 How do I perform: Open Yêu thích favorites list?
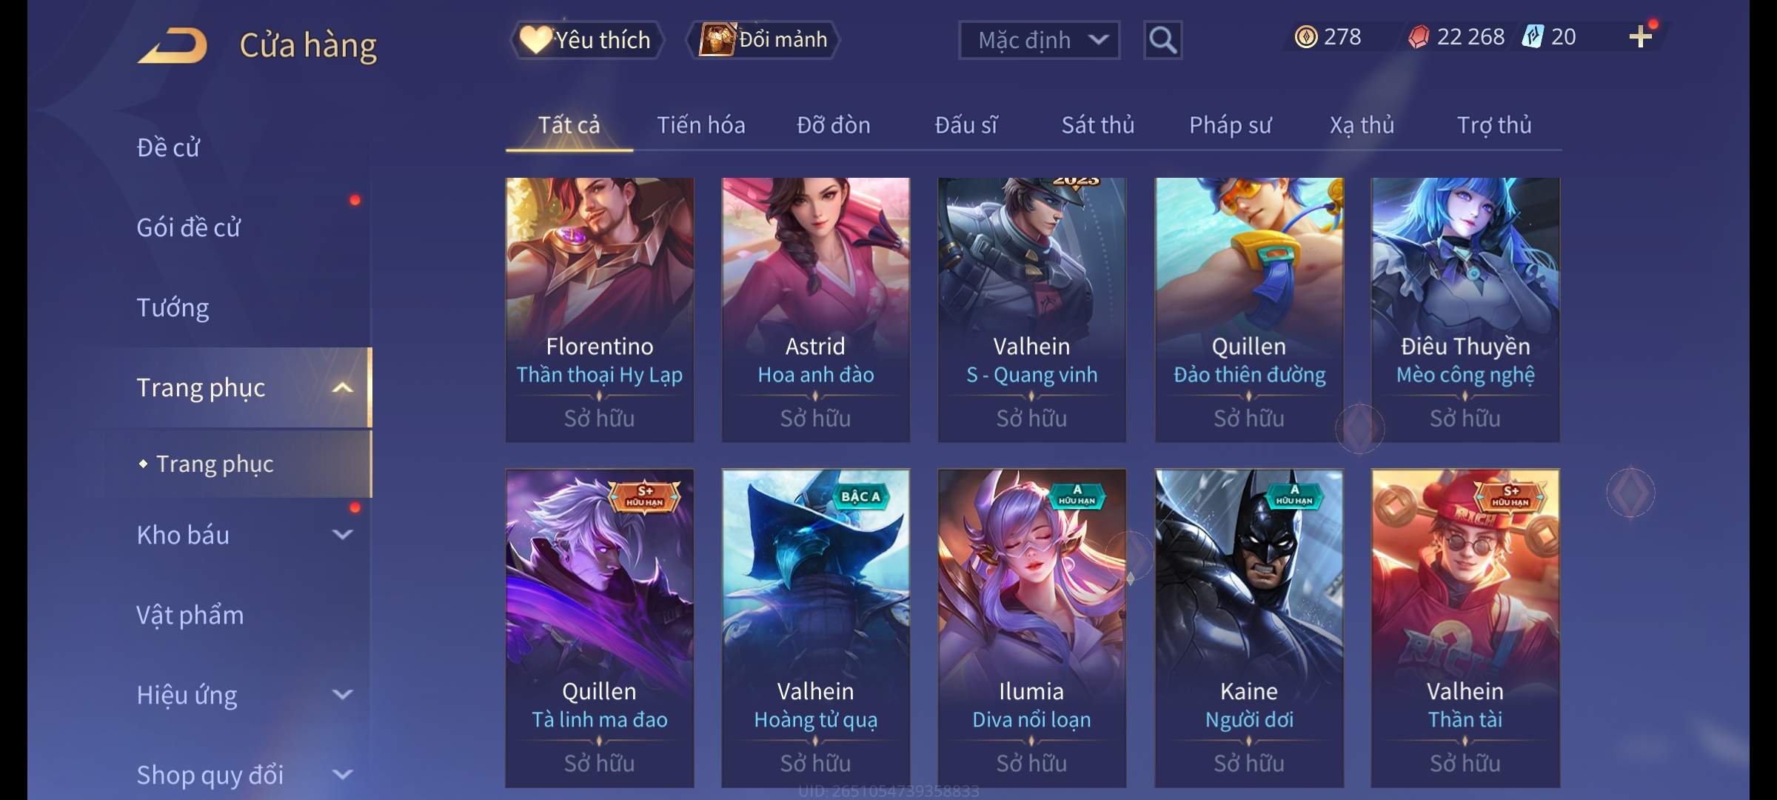coord(586,39)
